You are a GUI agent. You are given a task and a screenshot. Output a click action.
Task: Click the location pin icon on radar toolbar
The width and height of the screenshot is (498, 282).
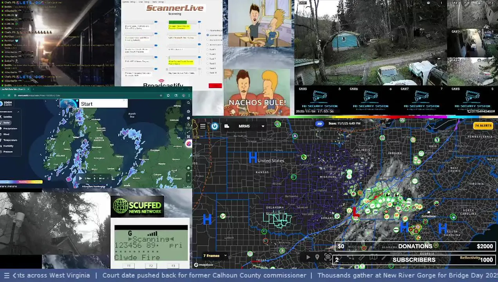pos(317,257)
